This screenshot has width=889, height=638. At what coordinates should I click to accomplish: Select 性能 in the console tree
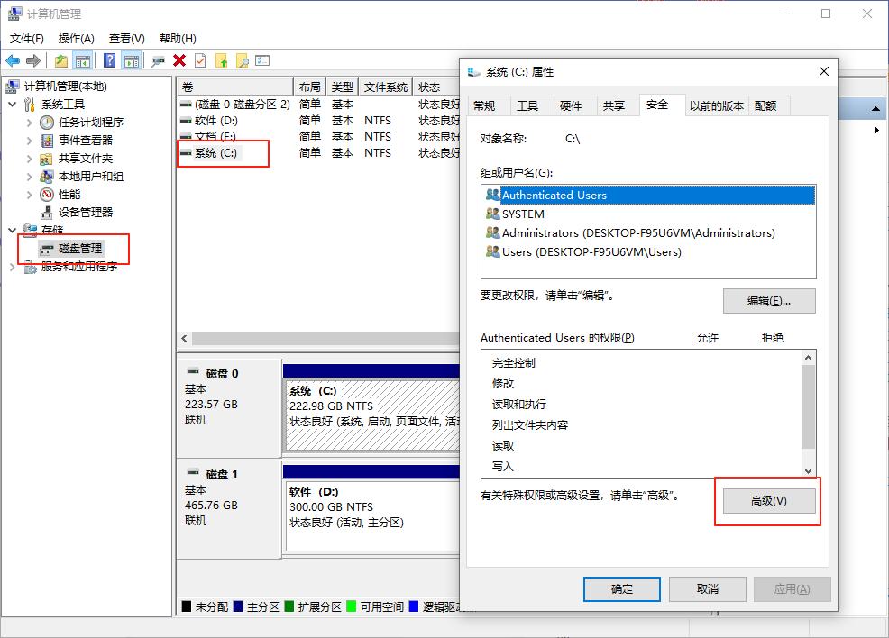click(x=69, y=195)
